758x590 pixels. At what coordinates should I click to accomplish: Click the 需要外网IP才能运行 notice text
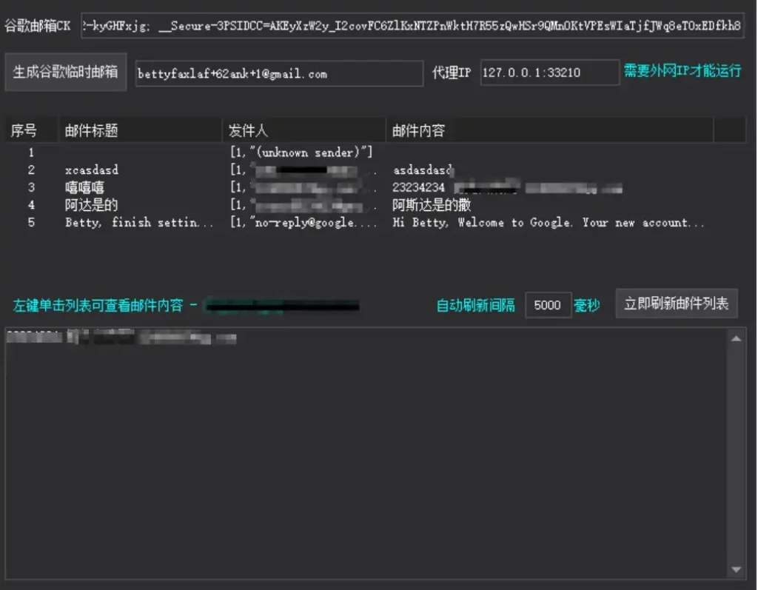point(682,71)
